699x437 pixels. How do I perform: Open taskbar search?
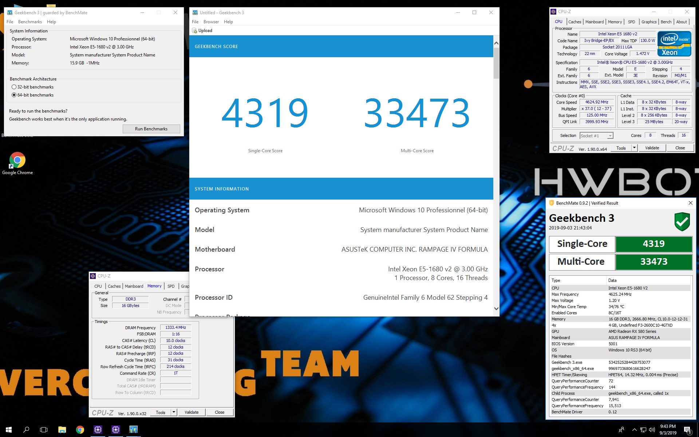(26, 430)
